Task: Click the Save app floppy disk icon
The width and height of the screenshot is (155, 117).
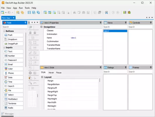Action: (x=29, y=12)
